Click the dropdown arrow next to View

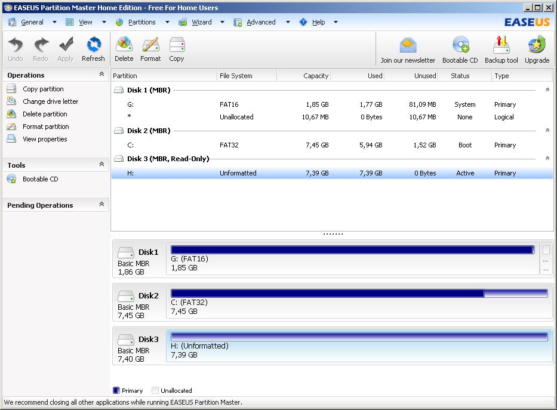(104, 22)
